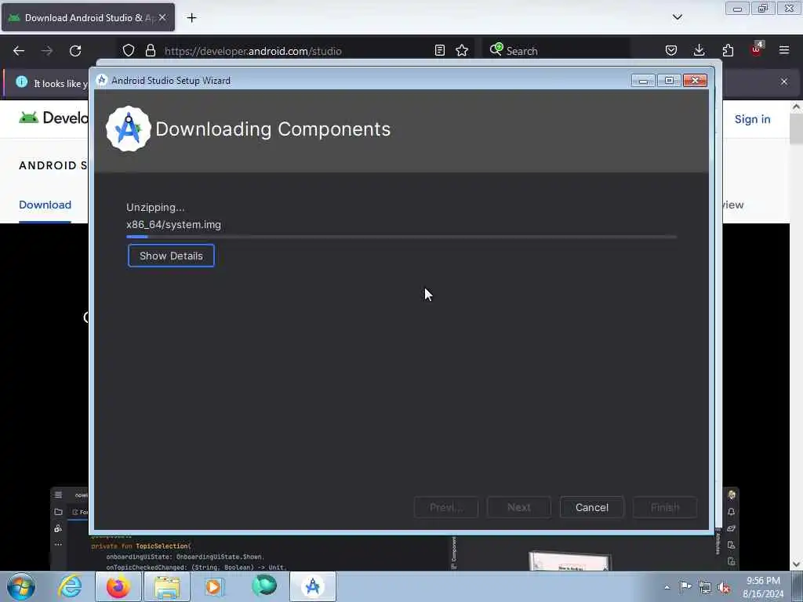The height and width of the screenshot is (602, 803).
Task: Click the green sphere taskbar app
Action: click(x=264, y=586)
